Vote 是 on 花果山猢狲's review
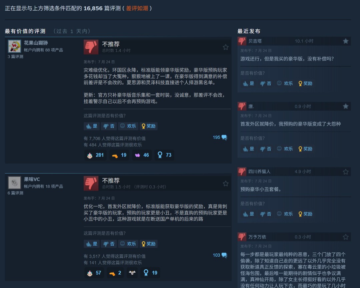This screenshot has height=288, width=360. (x=92, y=126)
